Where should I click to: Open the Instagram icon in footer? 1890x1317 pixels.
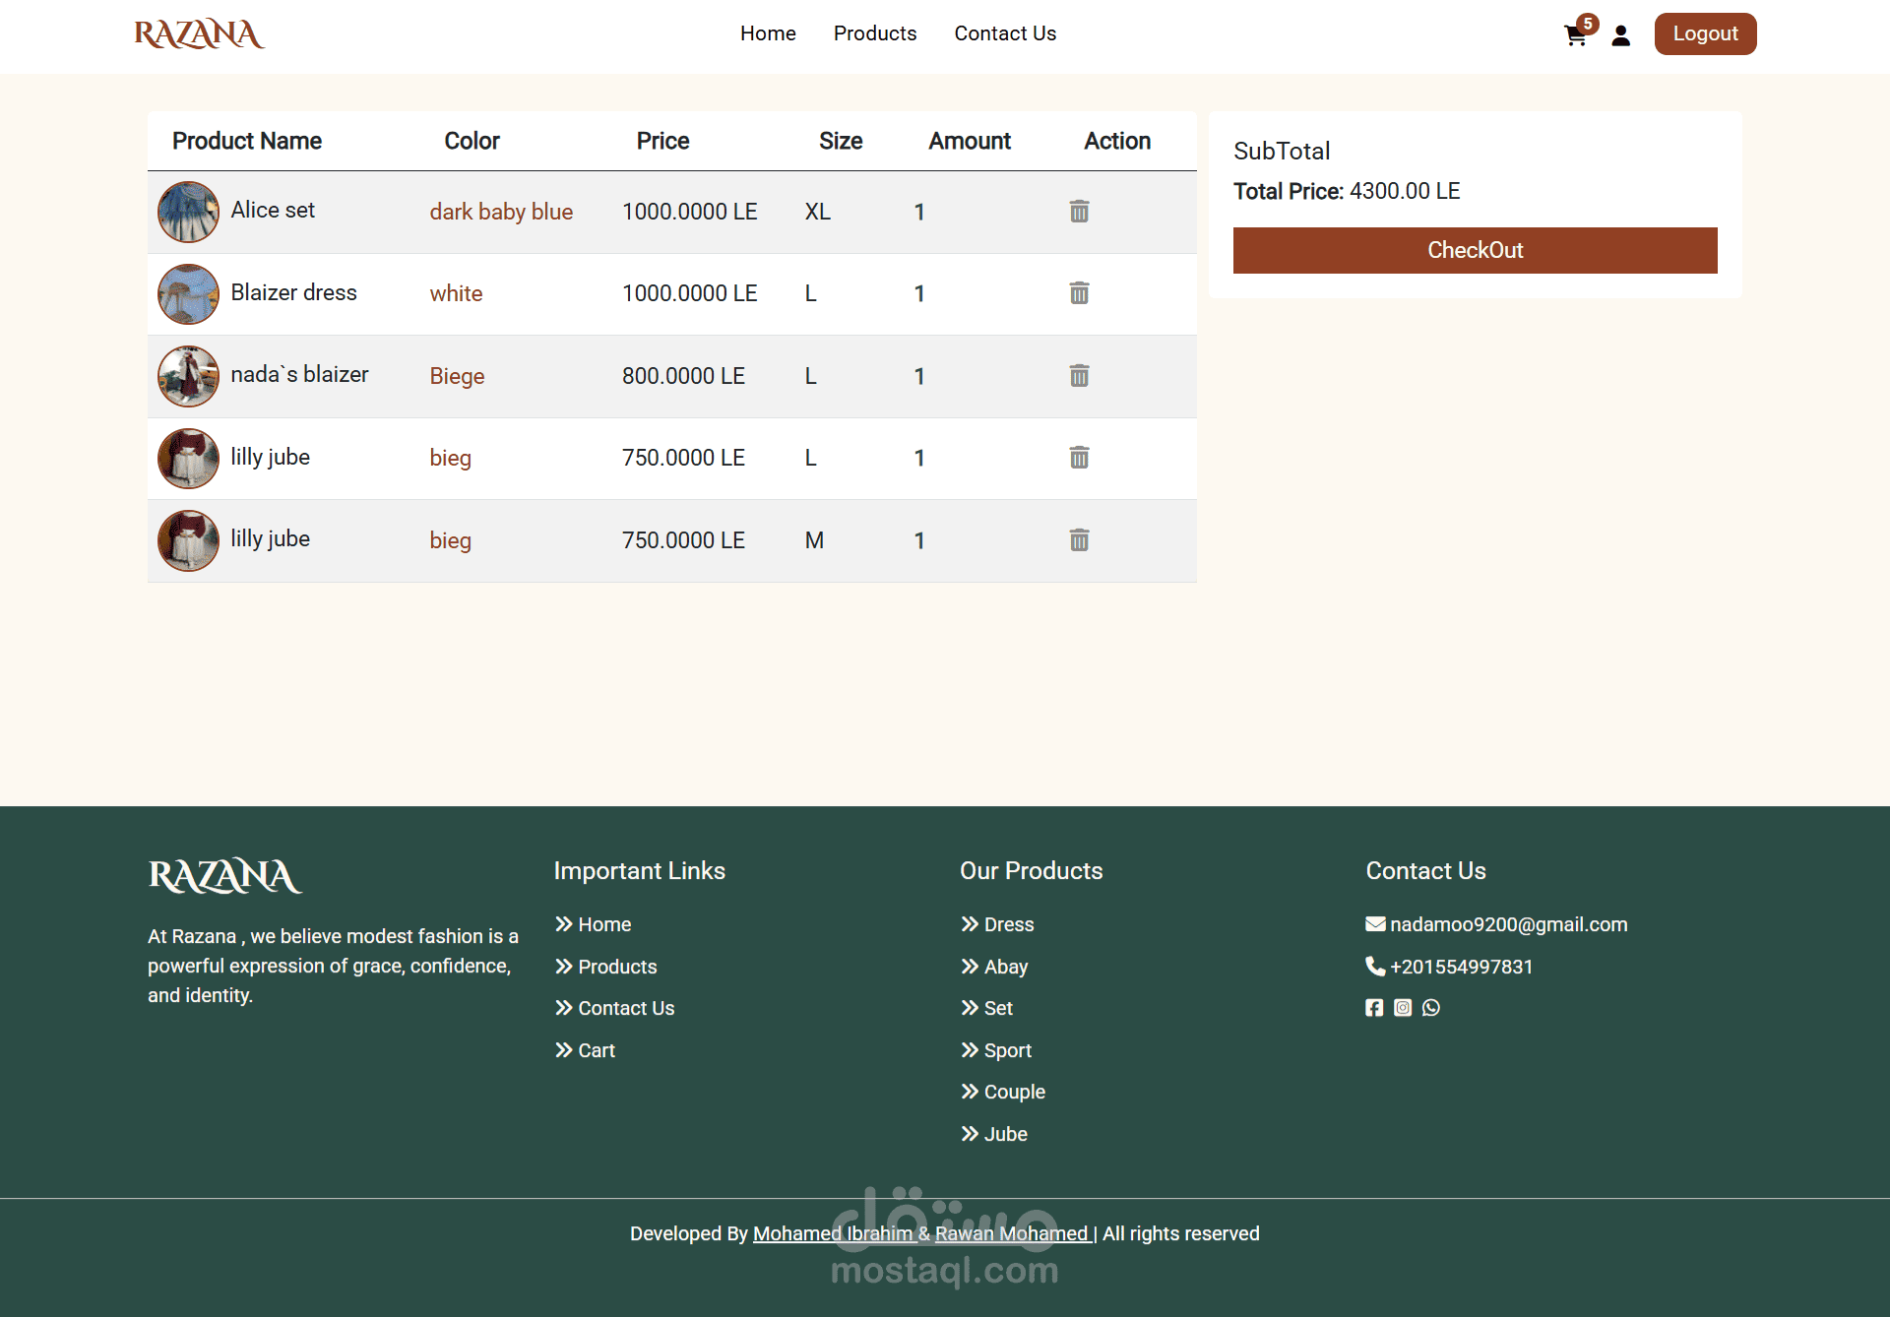coord(1403,1007)
